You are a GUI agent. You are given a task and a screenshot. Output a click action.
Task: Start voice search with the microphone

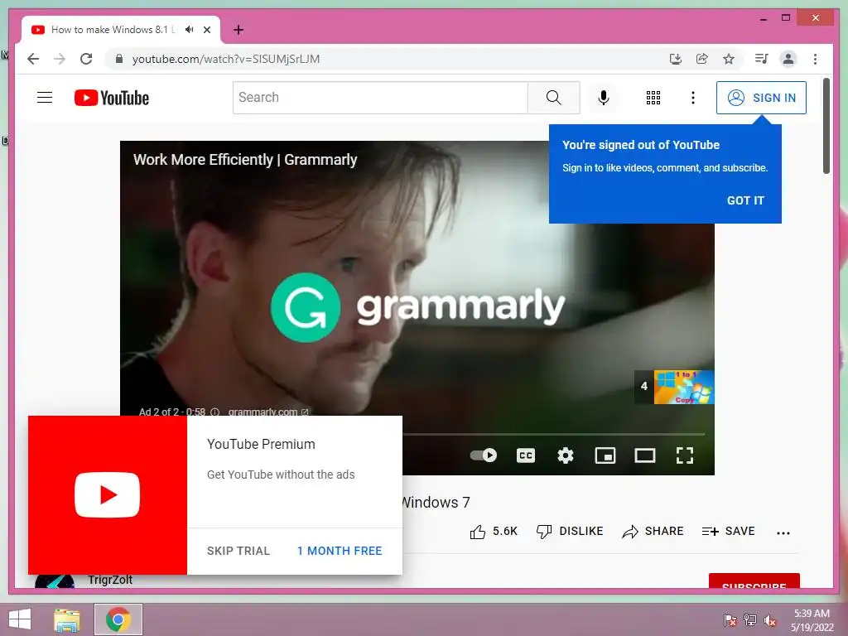[x=604, y=98]
